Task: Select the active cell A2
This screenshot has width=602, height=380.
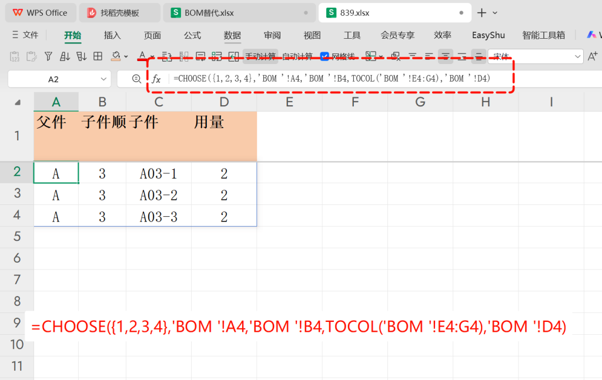Action: pos(56,173)
